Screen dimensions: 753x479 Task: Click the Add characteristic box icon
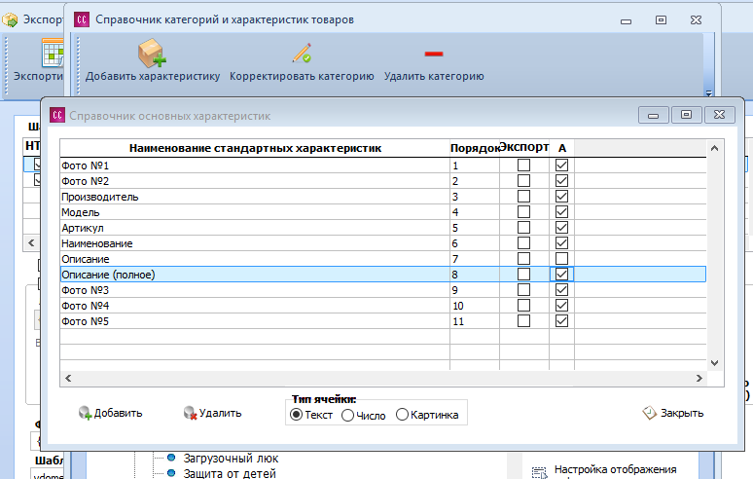point(152,53)
